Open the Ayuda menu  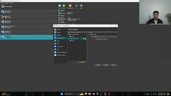11,3
